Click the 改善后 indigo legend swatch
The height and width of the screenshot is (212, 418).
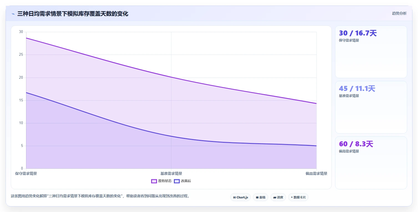(x=177, y=181)
